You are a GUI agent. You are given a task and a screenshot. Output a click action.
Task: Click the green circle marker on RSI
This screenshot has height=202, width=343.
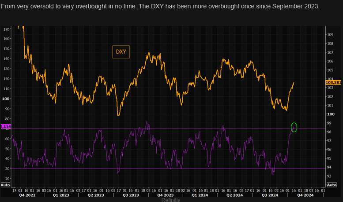[x=294, y=127]
